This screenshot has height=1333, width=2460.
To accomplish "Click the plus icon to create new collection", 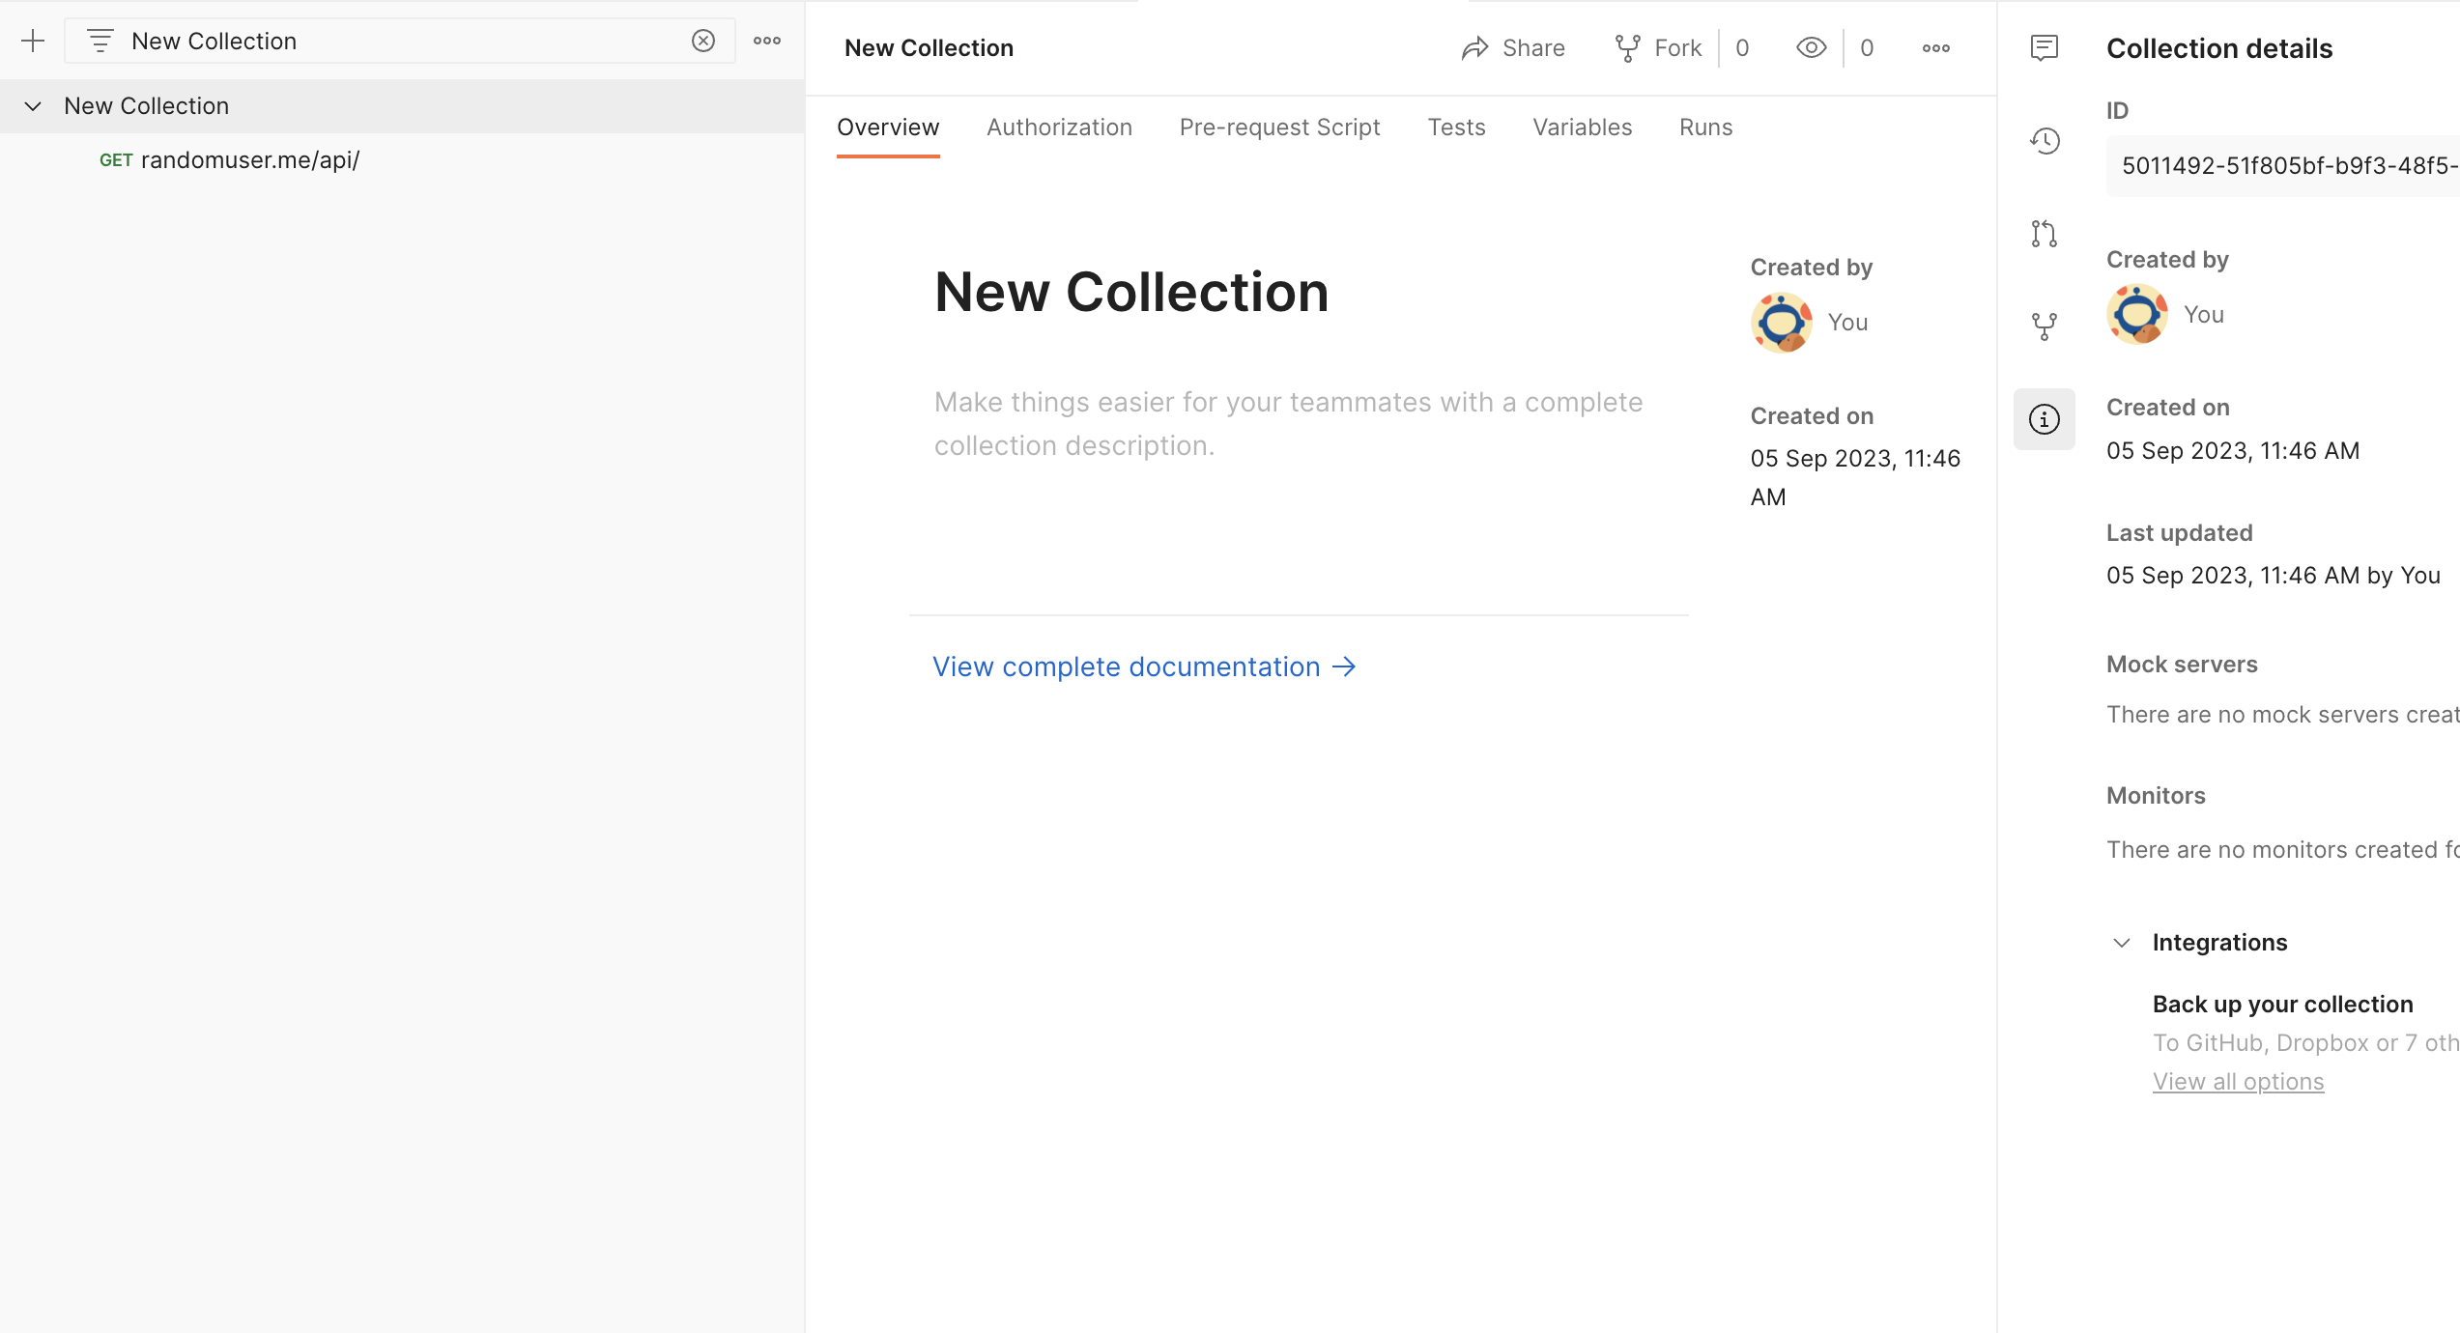I will pyautogui.click(x=33, y=41).
